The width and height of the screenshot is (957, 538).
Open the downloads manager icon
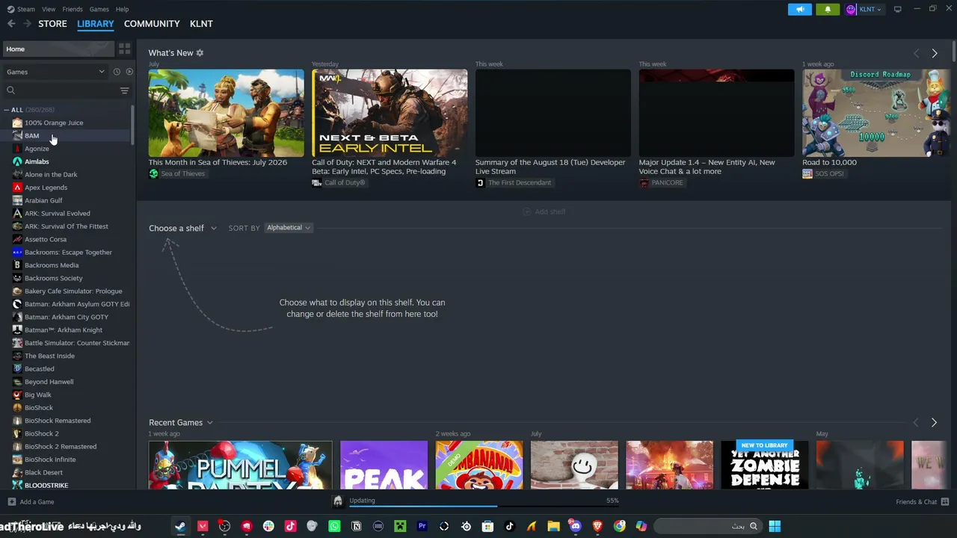tap(337, 501)
